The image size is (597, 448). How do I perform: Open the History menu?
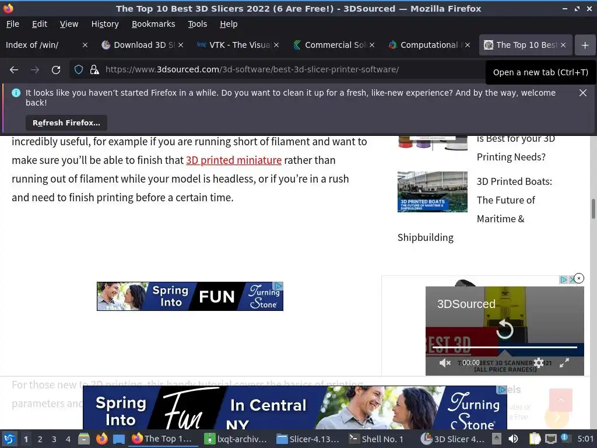click(105, 24)
